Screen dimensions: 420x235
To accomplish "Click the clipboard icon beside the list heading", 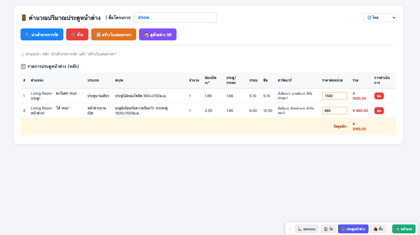I will click(23, 66).
